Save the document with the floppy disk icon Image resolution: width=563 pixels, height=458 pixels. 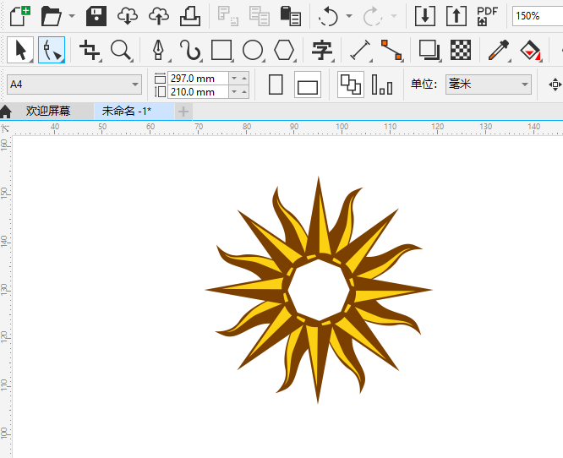pos(96,16)
